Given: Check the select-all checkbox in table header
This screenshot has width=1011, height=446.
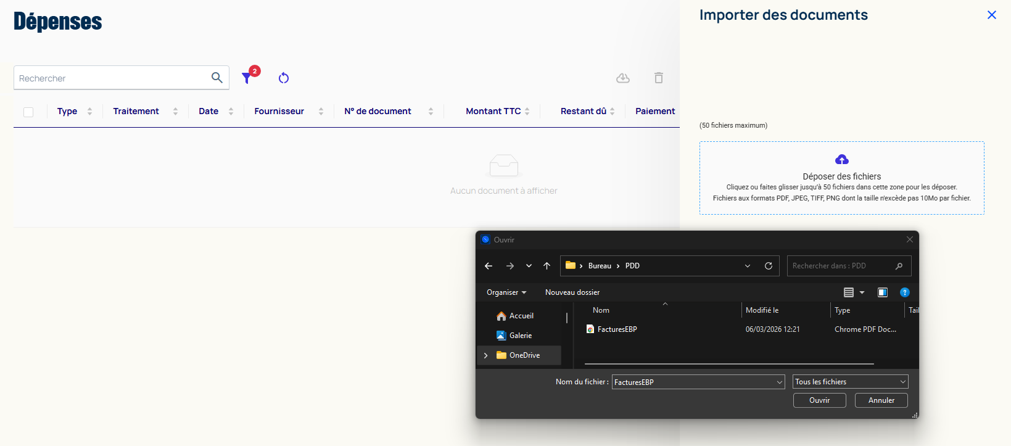Looking at the screenshot, I should pyautogui.click(x=28, y=112).
